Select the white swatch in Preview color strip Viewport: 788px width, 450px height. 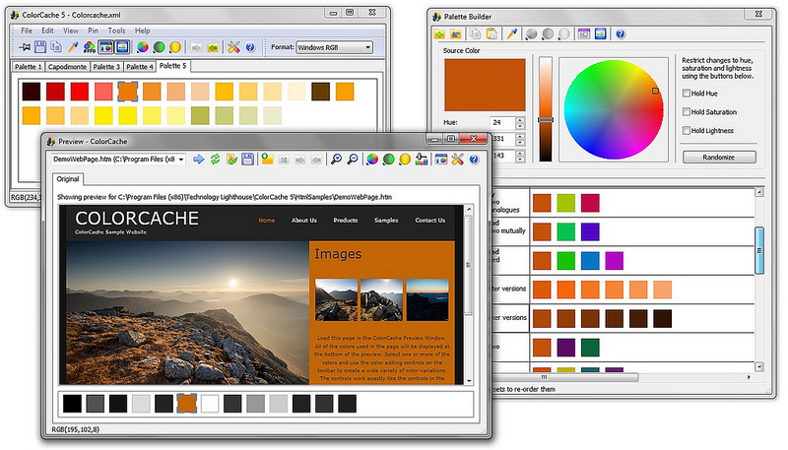[210, 404]
